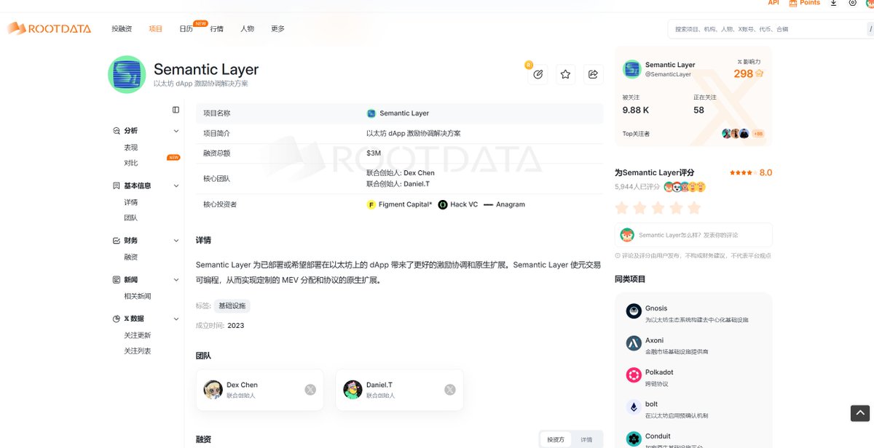The width and height of the screenshot is (874, 448).
Task: Click the Polkadot project icon
Action: coord(633,375)
